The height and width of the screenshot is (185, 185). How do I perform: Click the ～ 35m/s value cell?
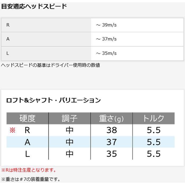137,53
